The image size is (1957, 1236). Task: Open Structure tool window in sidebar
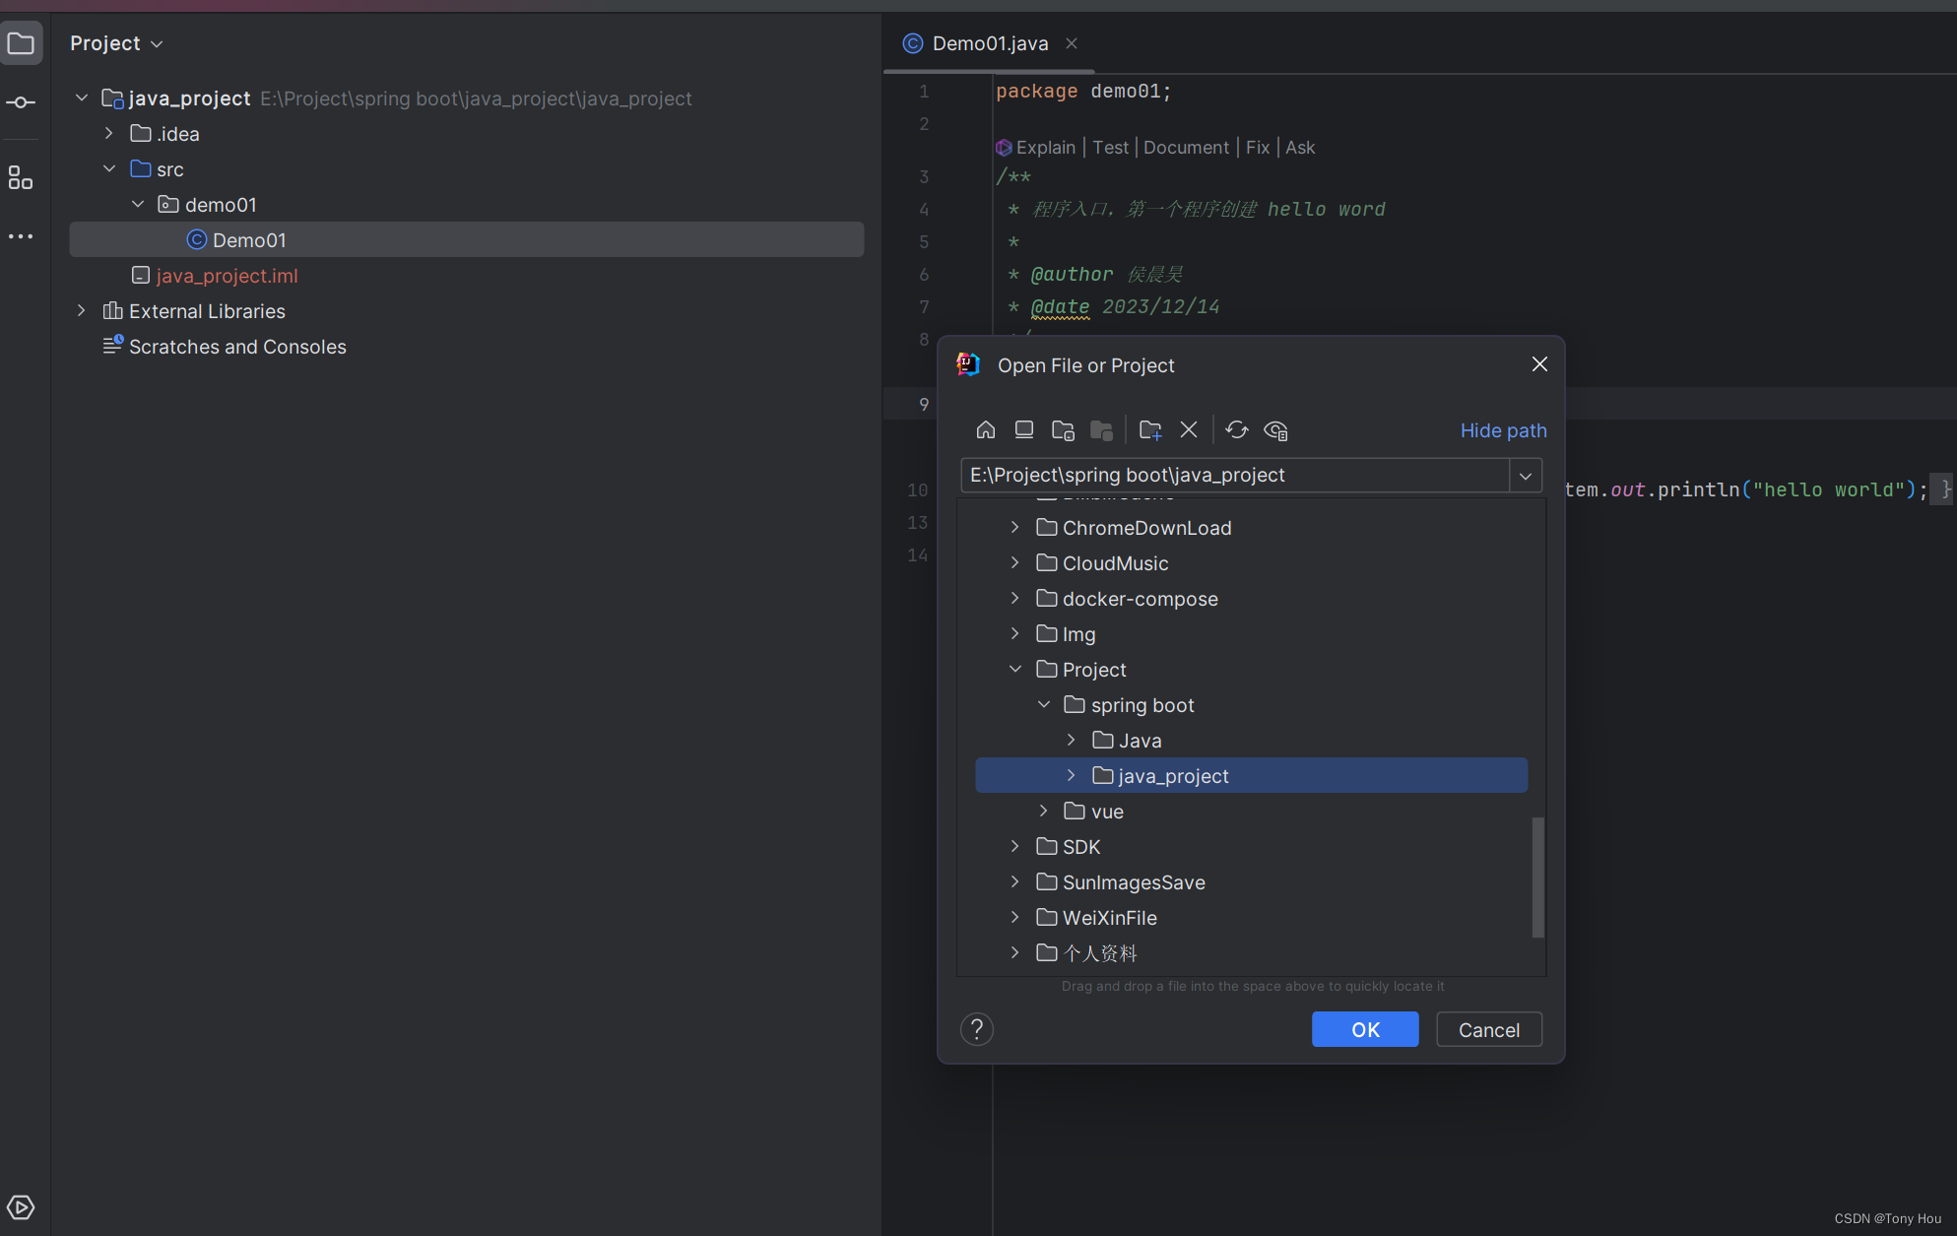(21, 177)
